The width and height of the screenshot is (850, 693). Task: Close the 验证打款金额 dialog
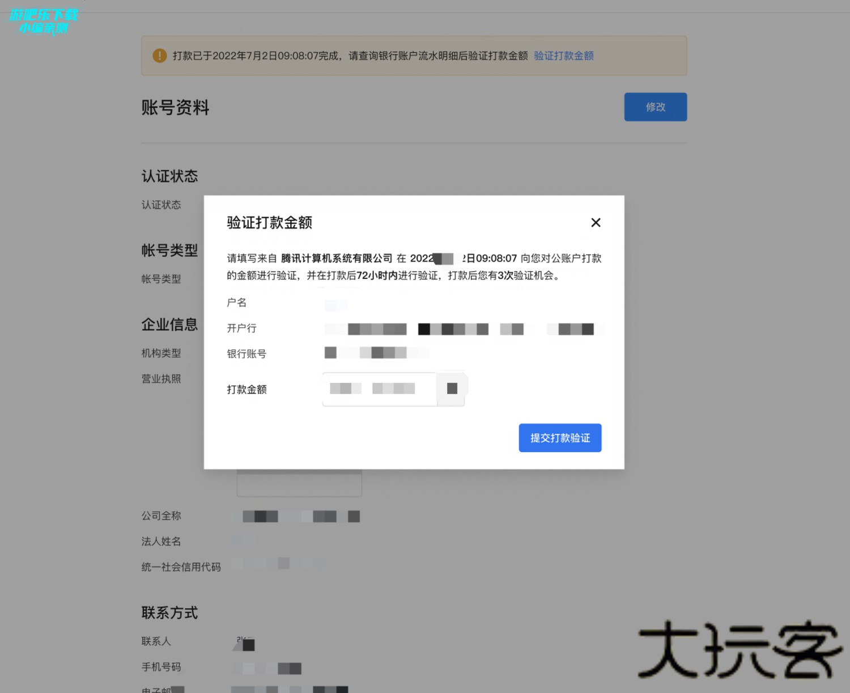(x=596, y=223)
